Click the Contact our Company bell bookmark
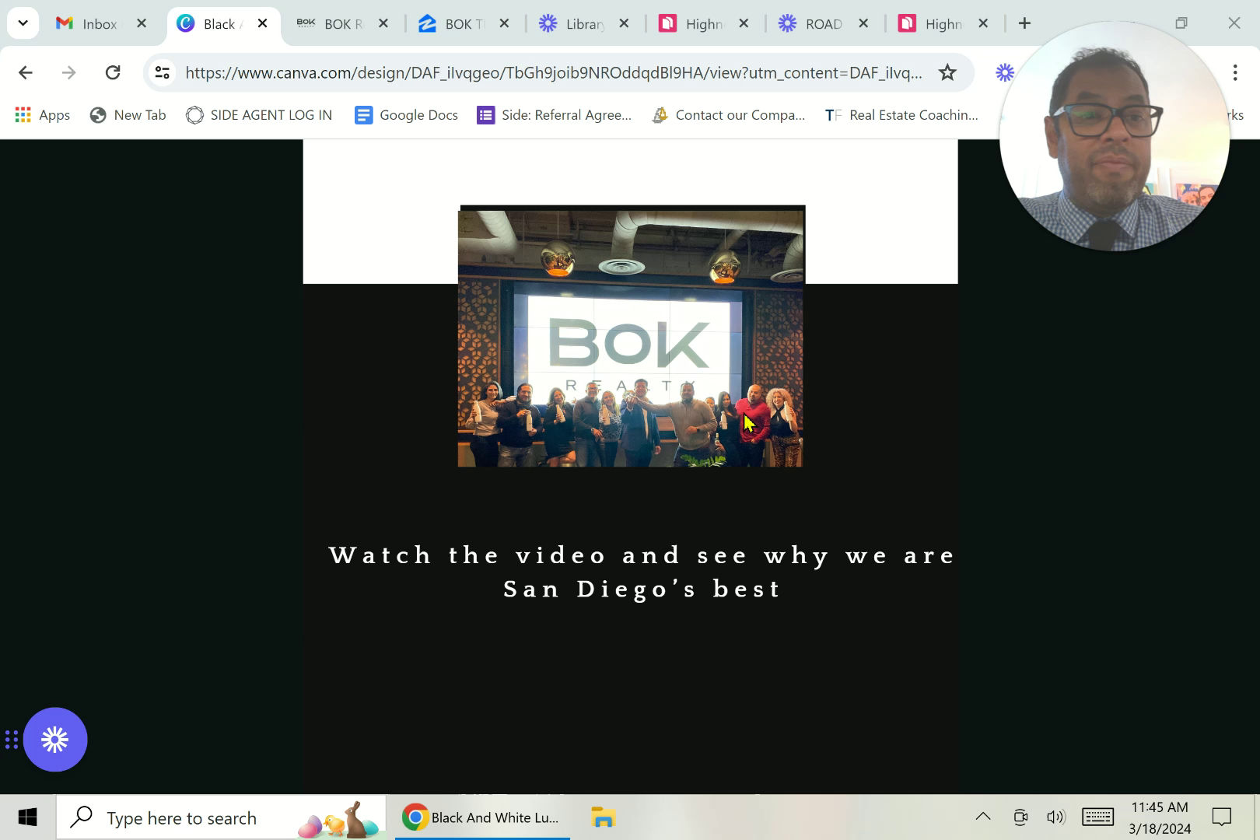This screenshot has height=840, width=1260. [660, 114]
